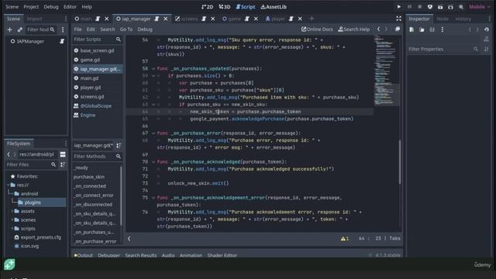
Task: Add a new scene tab
Action: point(312,19)
